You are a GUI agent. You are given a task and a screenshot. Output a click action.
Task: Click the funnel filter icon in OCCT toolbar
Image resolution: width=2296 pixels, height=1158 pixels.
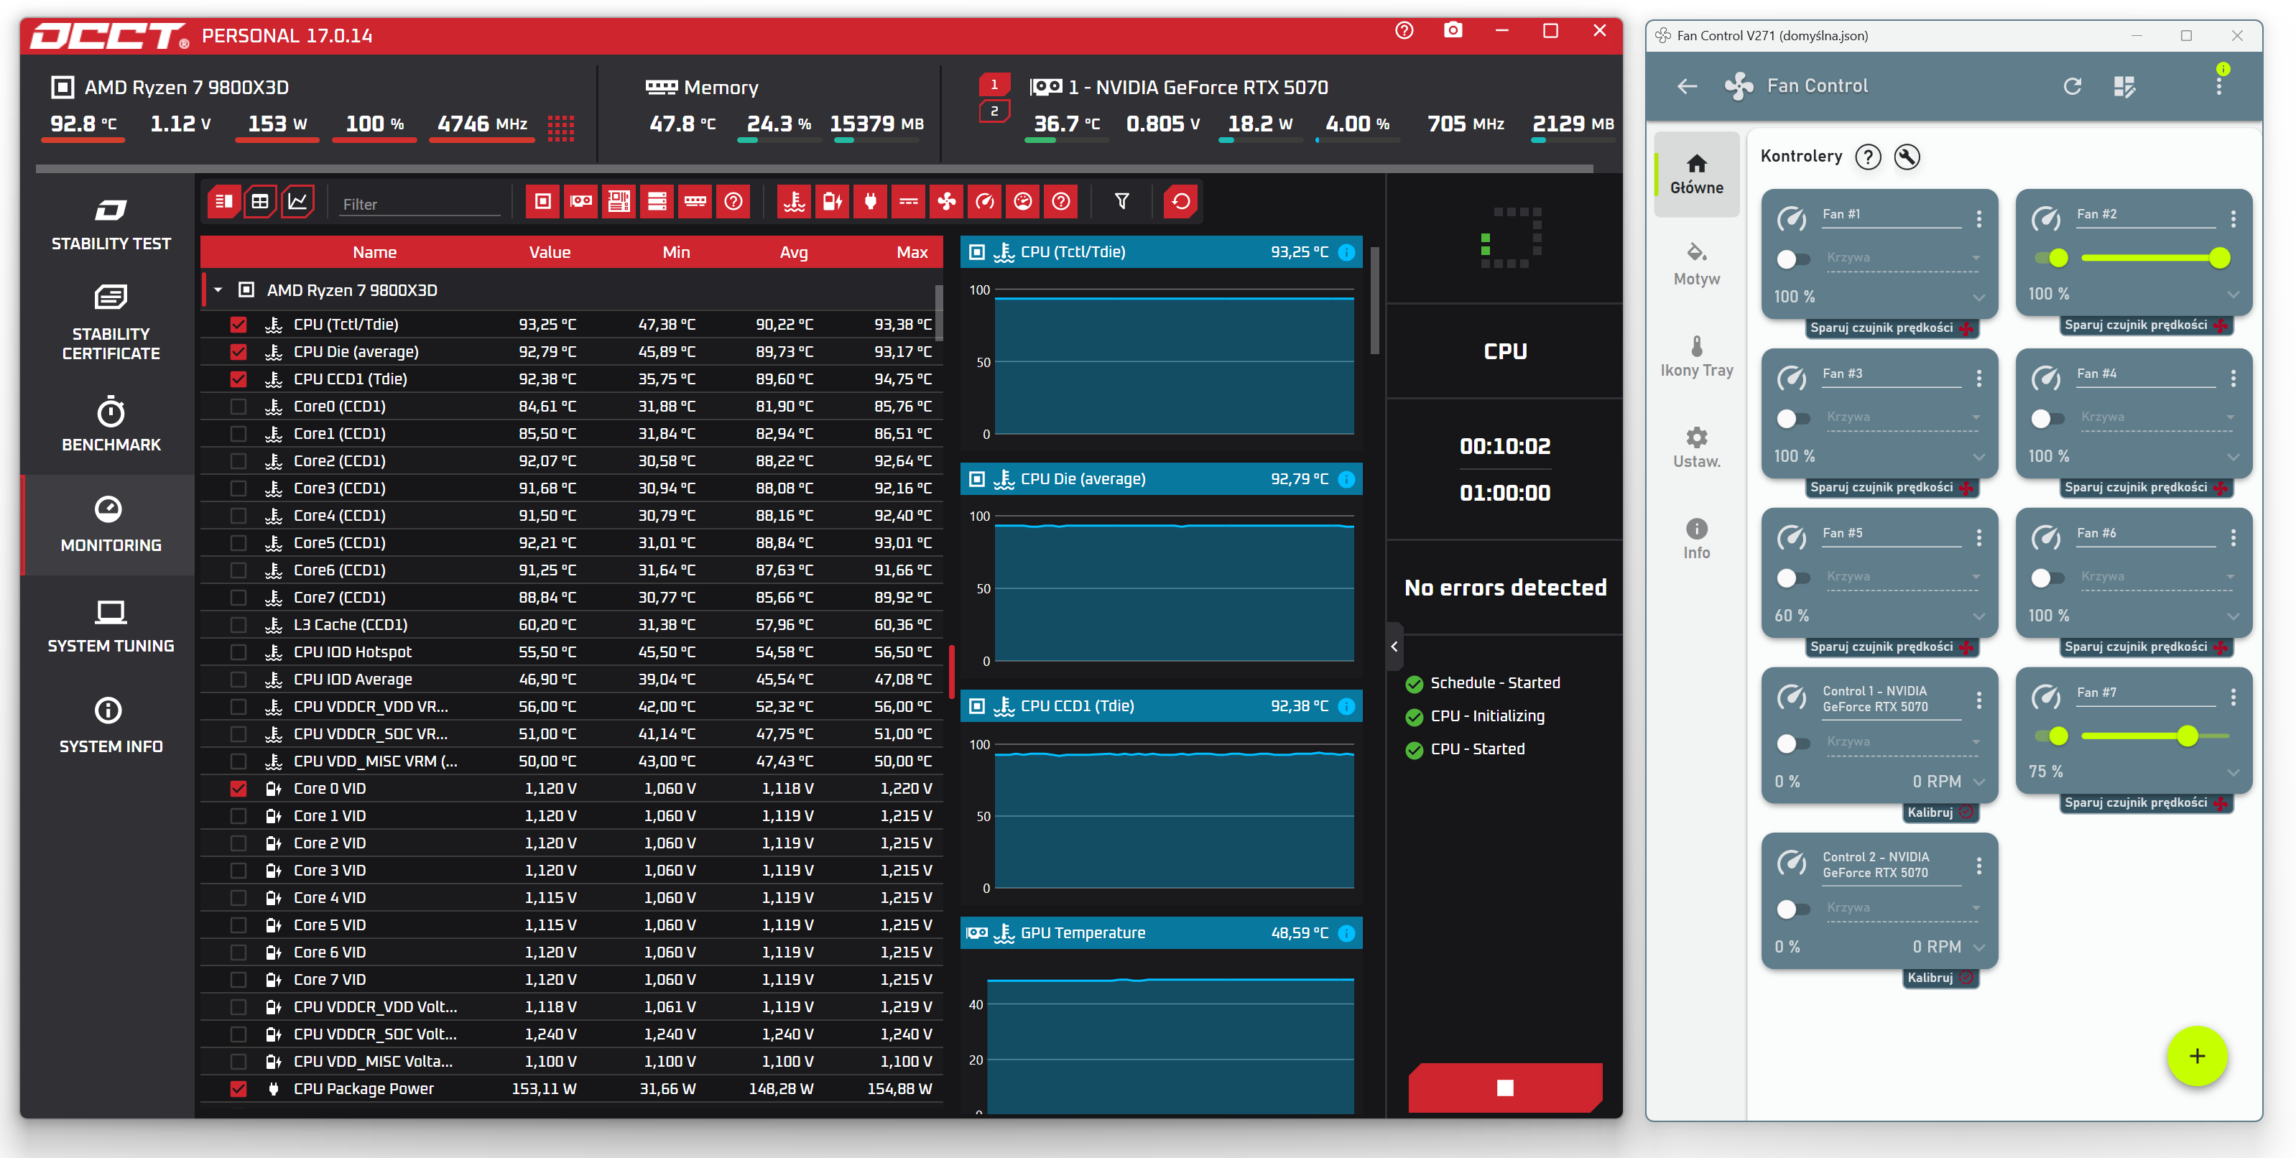(x=1122, y=201)
